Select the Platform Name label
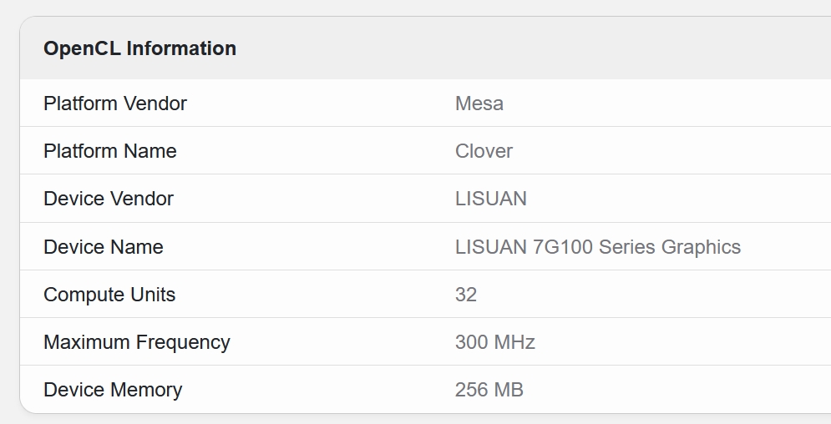The width and height of the screenshot is (831, 424). (x=109, y=151)
